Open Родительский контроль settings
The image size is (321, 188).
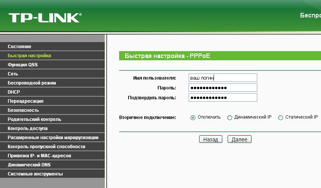point(52,119)
